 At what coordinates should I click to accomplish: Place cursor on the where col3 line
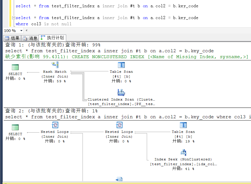(x=44, y=24)
